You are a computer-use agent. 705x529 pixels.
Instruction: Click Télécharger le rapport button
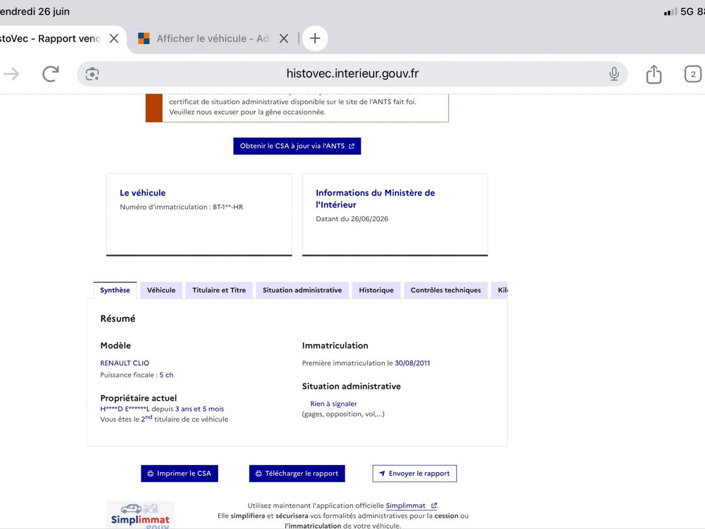(297, 473)
